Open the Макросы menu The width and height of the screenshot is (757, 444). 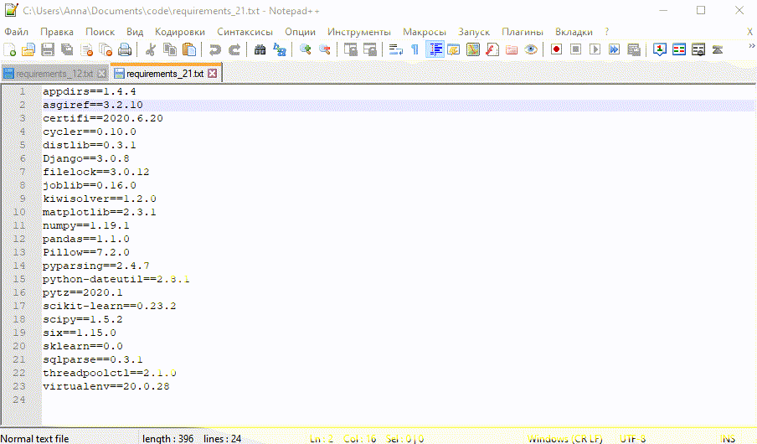[425, 32]
